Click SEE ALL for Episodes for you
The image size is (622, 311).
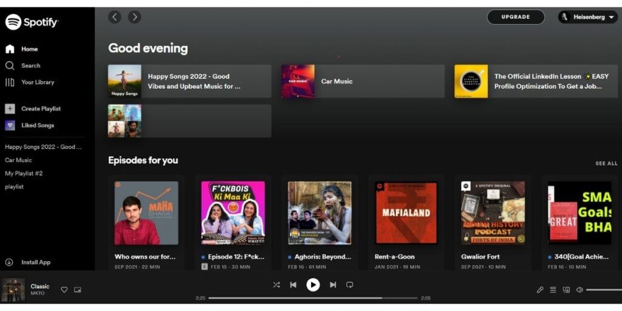tap(606, 163)
